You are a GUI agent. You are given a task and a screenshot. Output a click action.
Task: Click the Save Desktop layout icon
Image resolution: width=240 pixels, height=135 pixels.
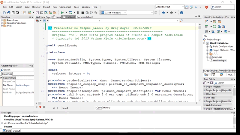coord(187,7)
